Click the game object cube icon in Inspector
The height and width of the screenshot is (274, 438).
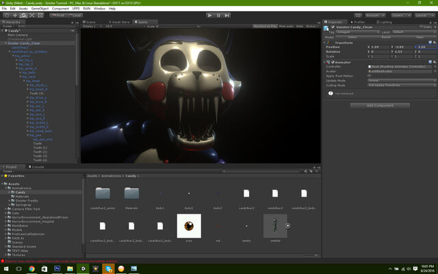point(326,28)
